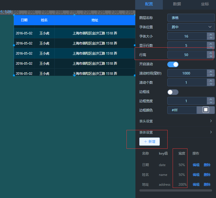
Task: Enable the 边框线 switch
Action: tap(173, 92)
